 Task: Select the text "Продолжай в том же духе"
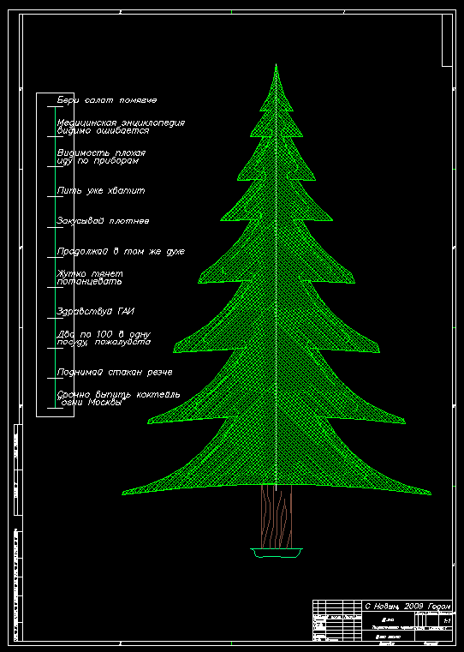(x=121, y=252)
